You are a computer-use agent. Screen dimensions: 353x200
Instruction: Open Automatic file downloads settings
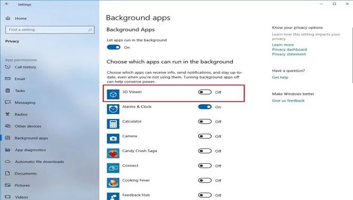coord(40,162)
